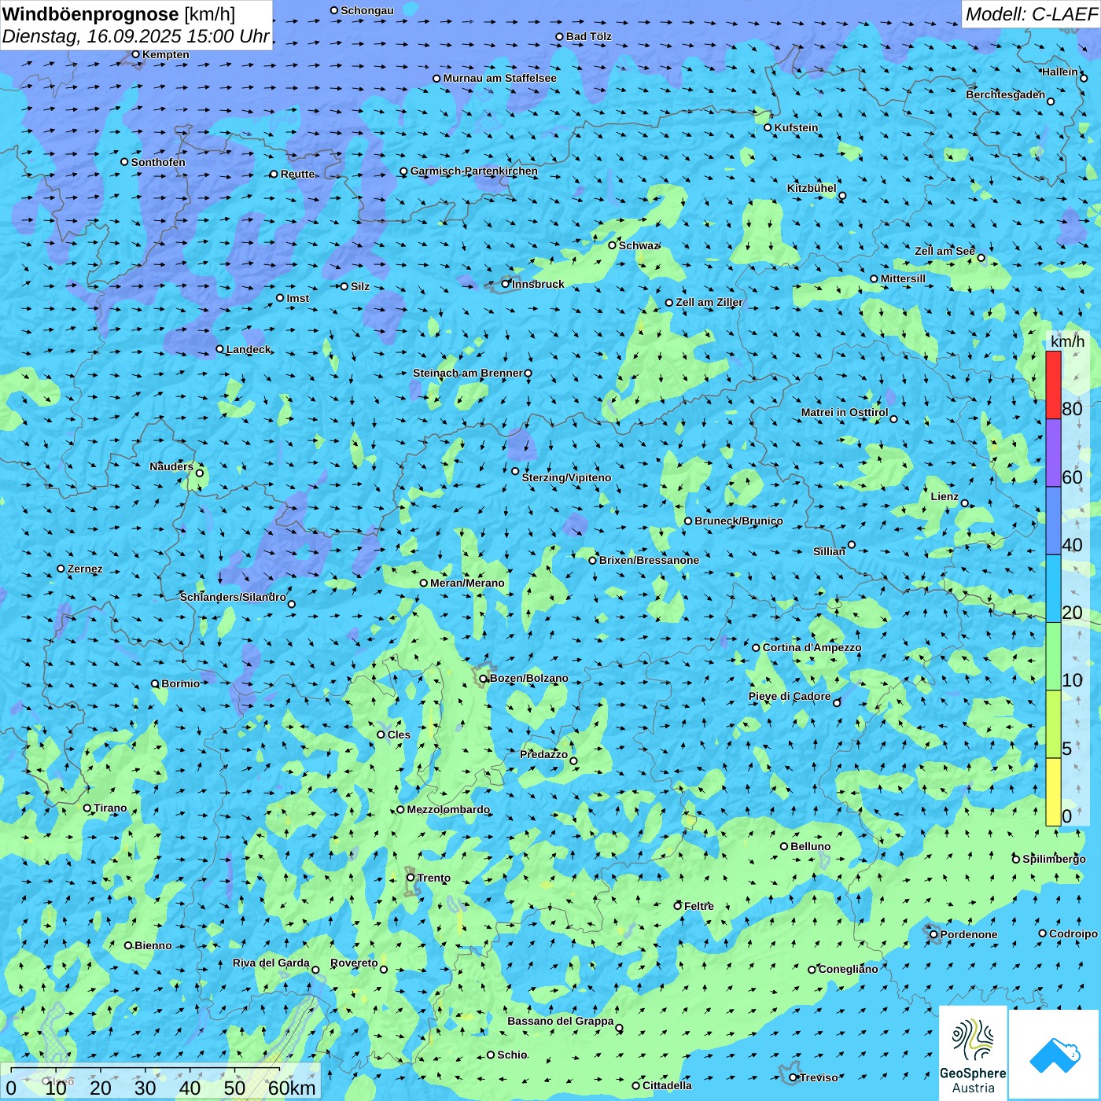Click the Modell: C-LAEF label
This screenshot has height=1101, width=1101.
point(1031,13)
